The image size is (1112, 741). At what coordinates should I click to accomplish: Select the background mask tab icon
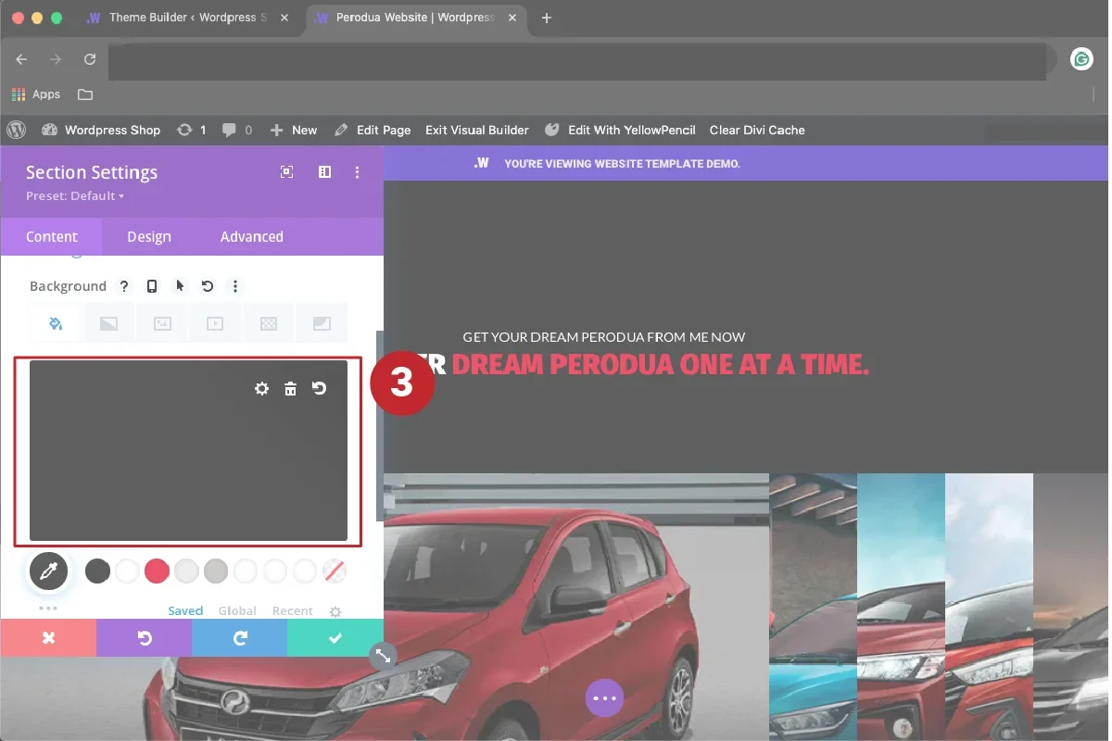[322, 323]
